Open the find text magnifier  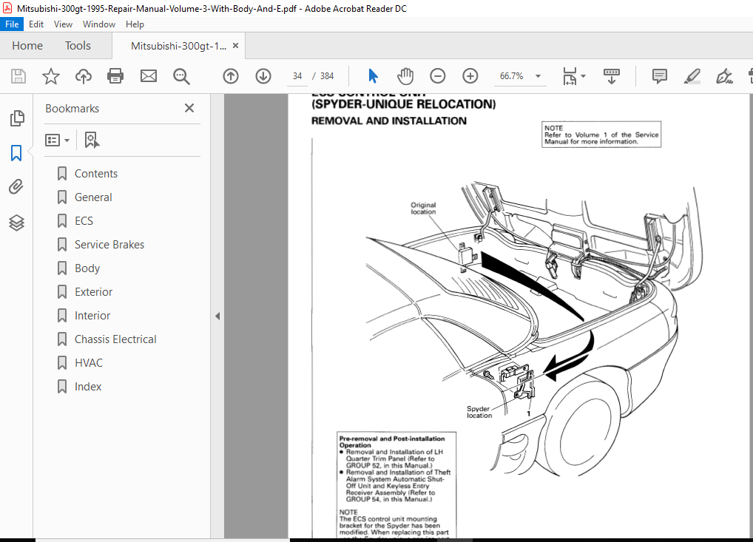pyautogui.click(x=181, y=76)
